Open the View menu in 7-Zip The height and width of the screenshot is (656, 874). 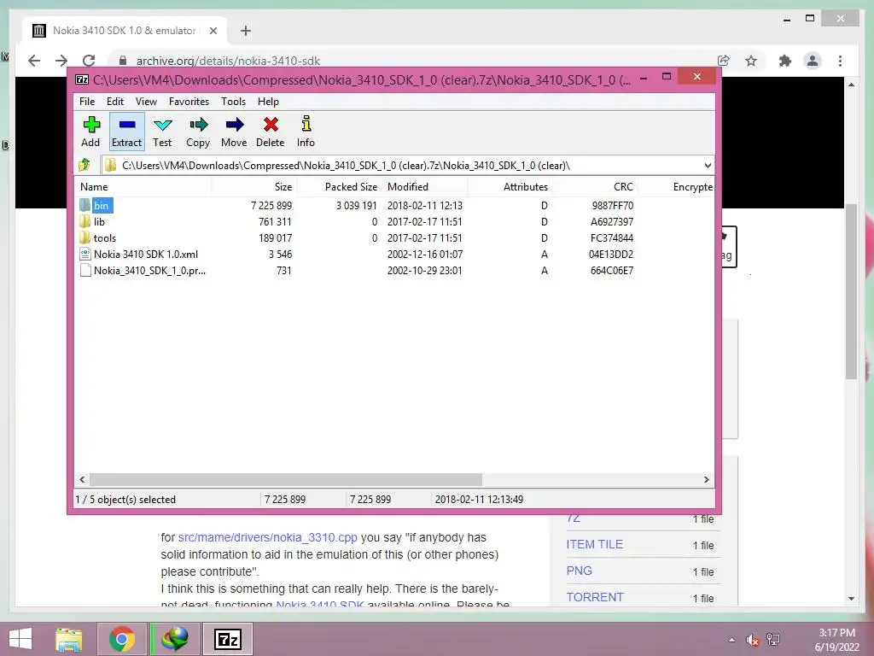(146, 102)
